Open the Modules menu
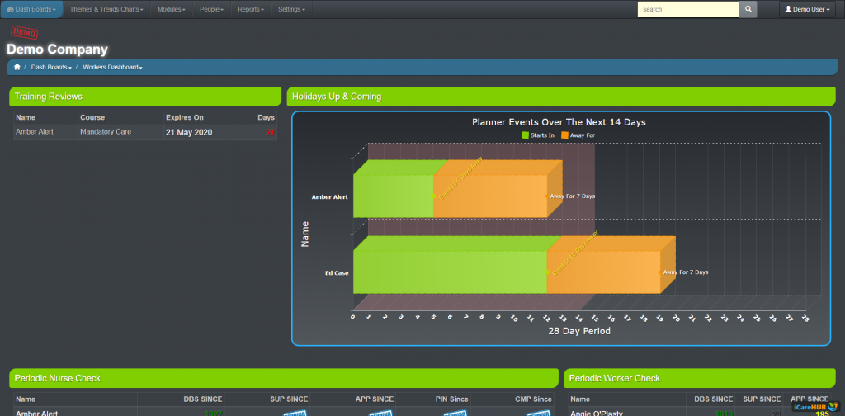 pos(172,9)
